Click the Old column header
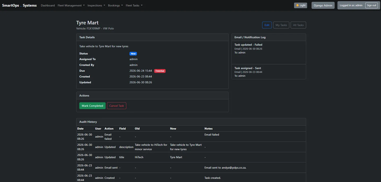 [x=137, y=129]
